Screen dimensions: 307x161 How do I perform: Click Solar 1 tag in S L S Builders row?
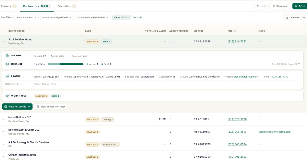tap(106, 42)
